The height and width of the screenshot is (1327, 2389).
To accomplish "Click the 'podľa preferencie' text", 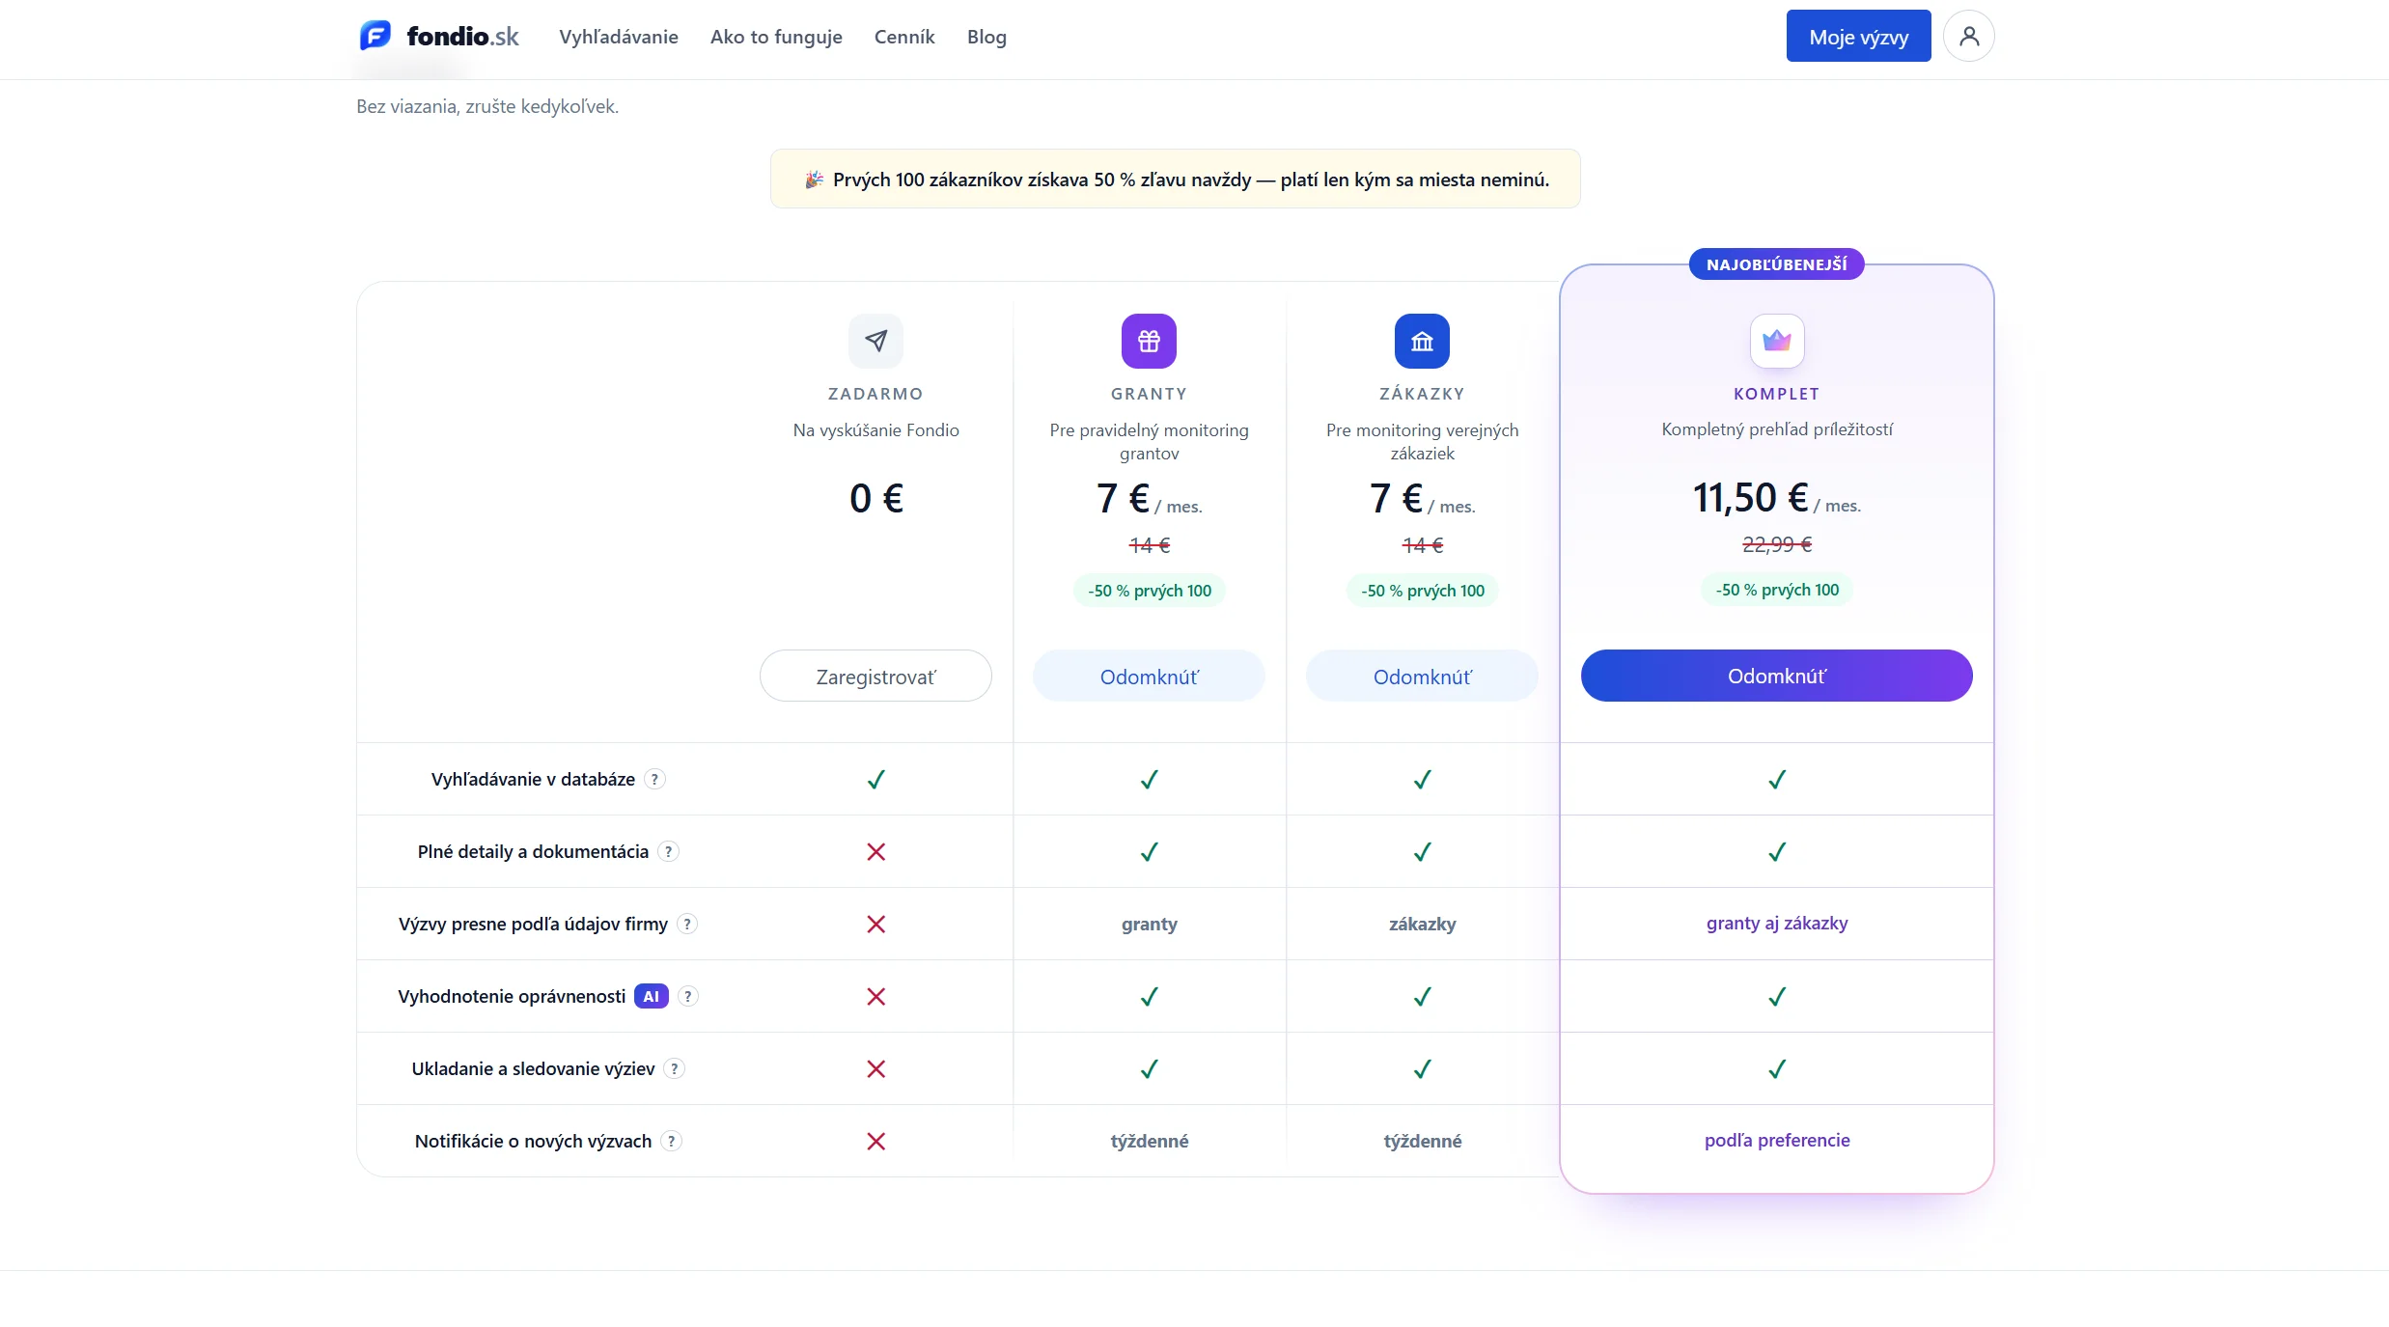I will click(1777, 1140).
